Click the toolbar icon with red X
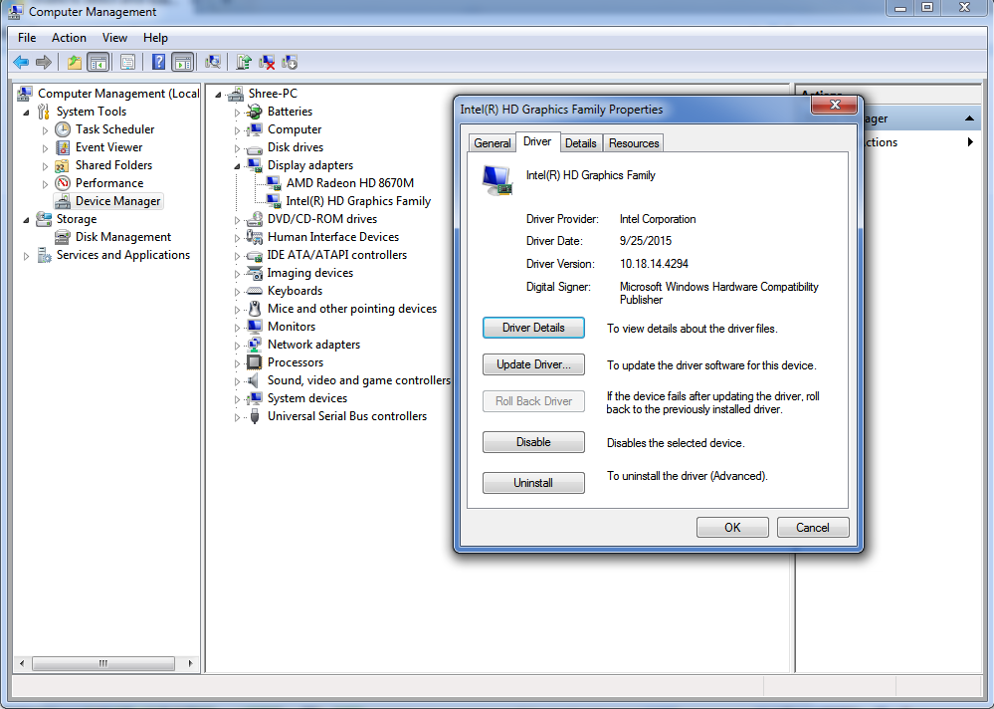994x709 pixels. coord(267,62)
